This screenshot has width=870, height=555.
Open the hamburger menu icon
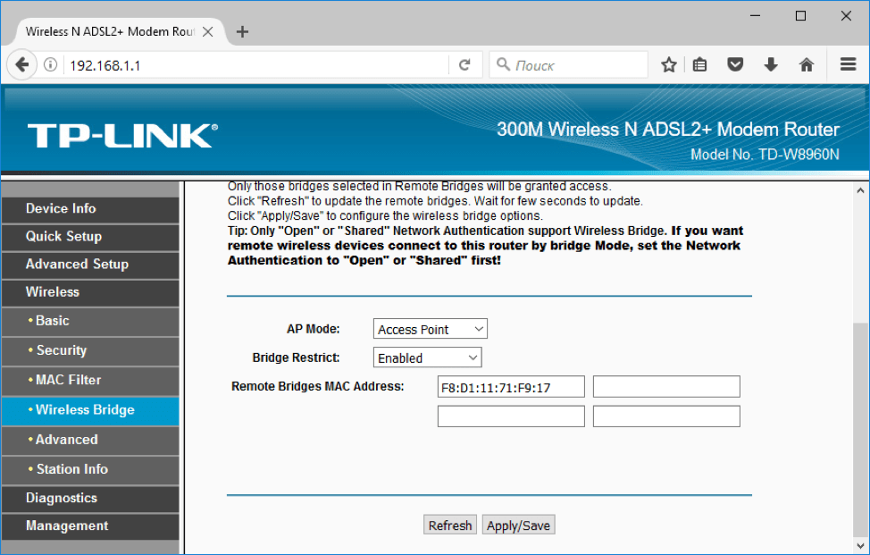(848, 64)
